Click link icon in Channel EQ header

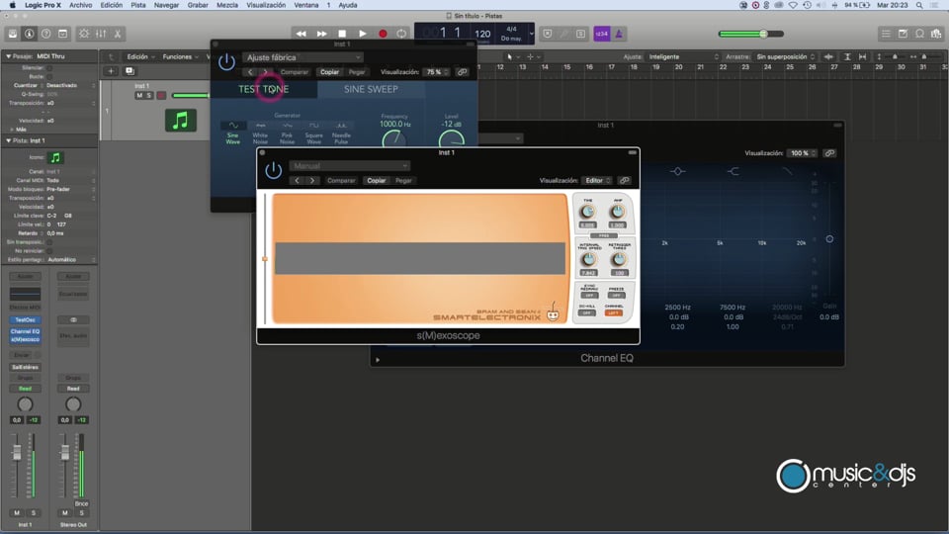click(829, 153)
